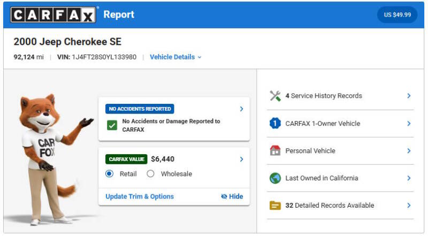Click the green checkmark no accidents icon
The width and height of the screenshot is (428, 236).
112,125
